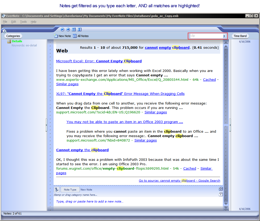Jump to last note using bottom arrow
The height and width of the screenshot is (221, 260).
(226, 208)
